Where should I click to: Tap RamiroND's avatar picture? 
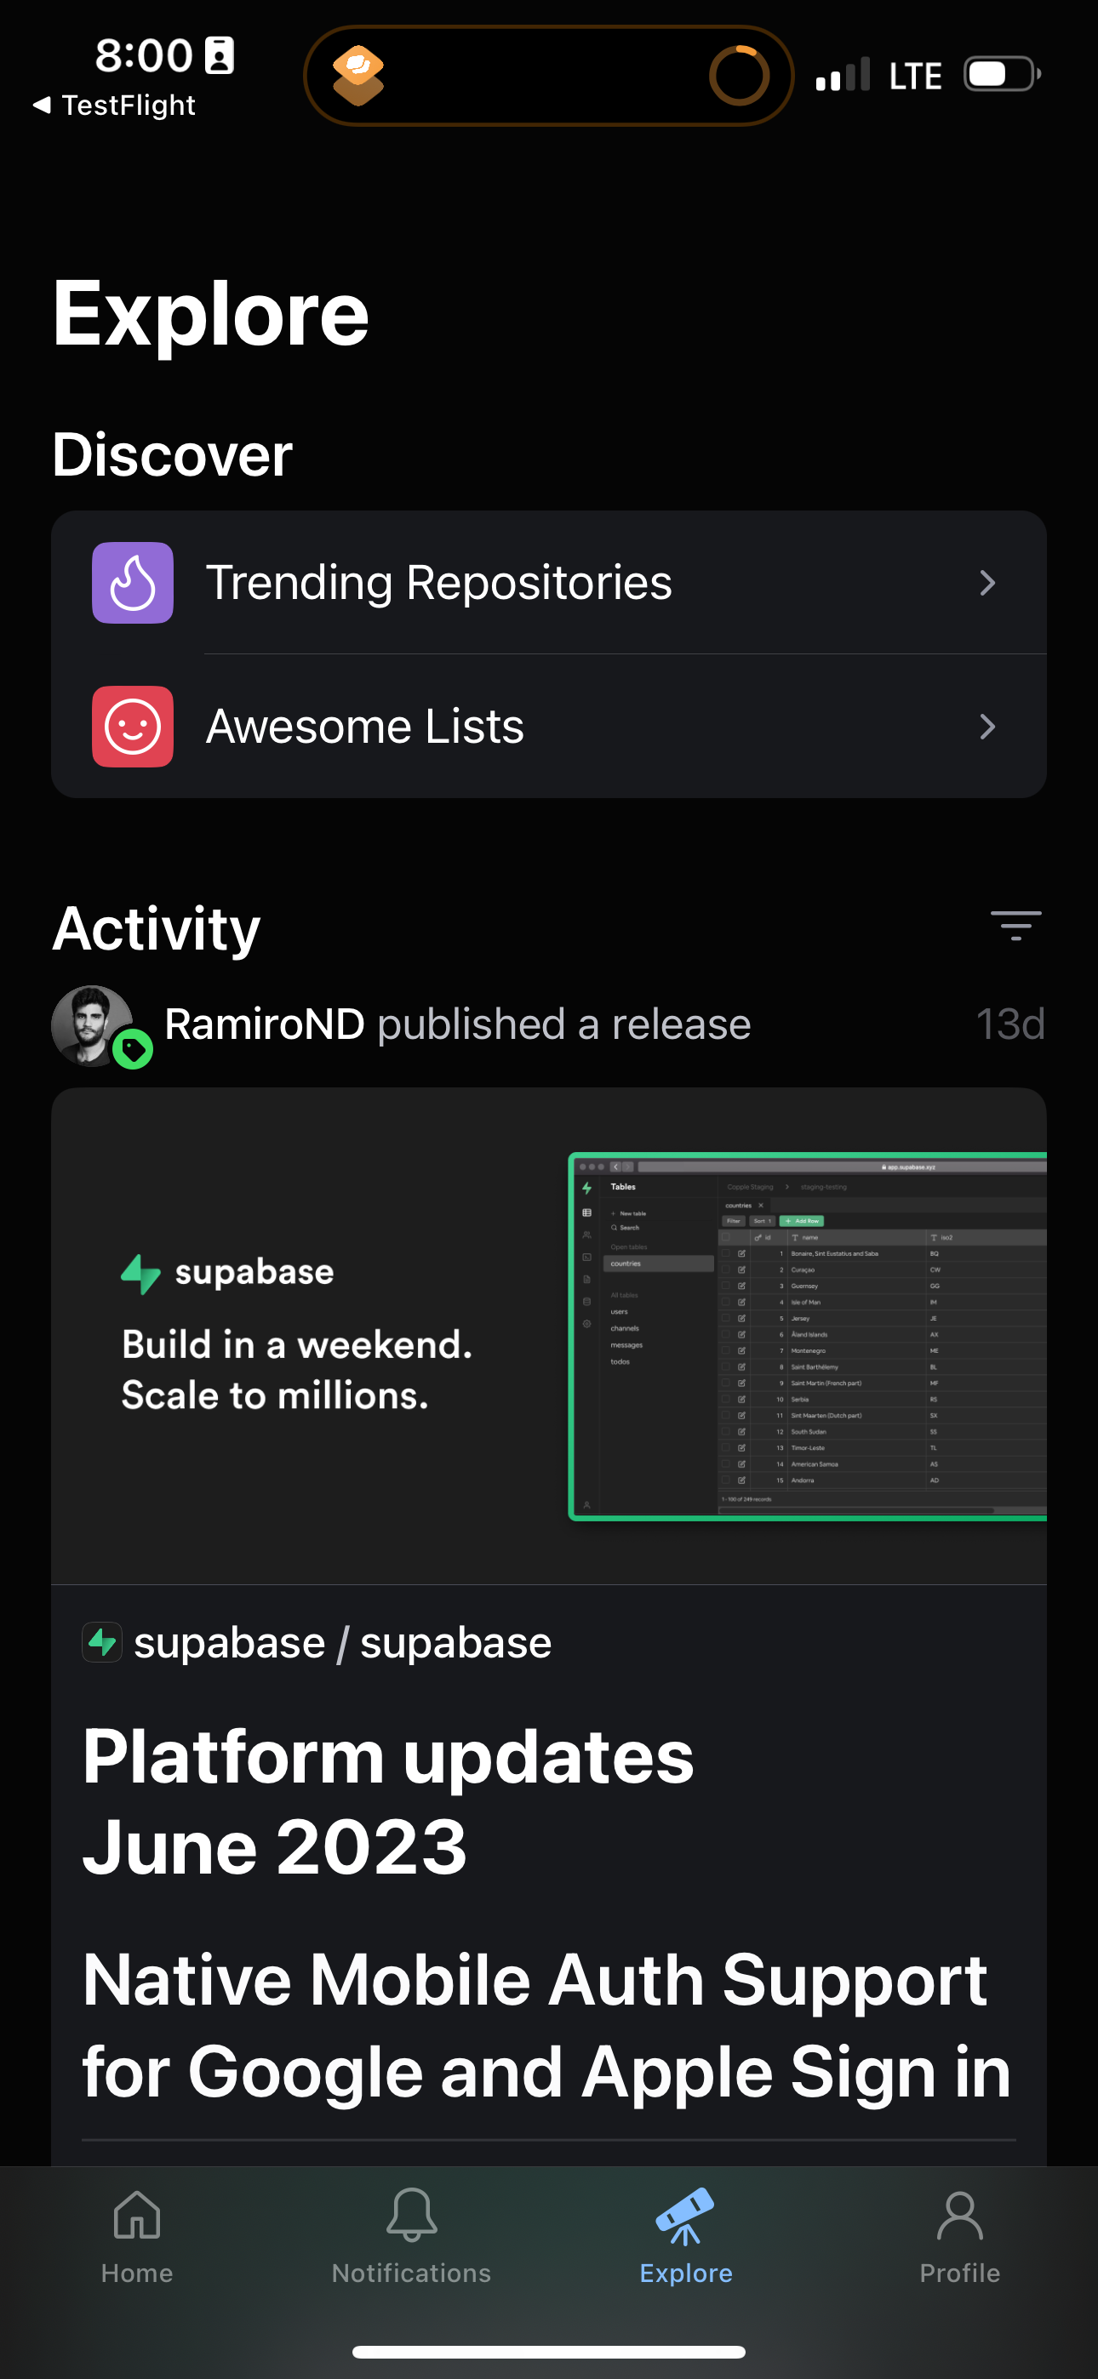(92, 1025)
